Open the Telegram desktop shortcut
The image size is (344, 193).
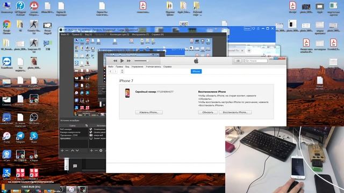20,137
